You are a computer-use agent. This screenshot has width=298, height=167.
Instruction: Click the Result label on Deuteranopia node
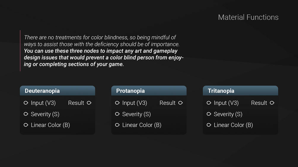click(x=76, y=103)
